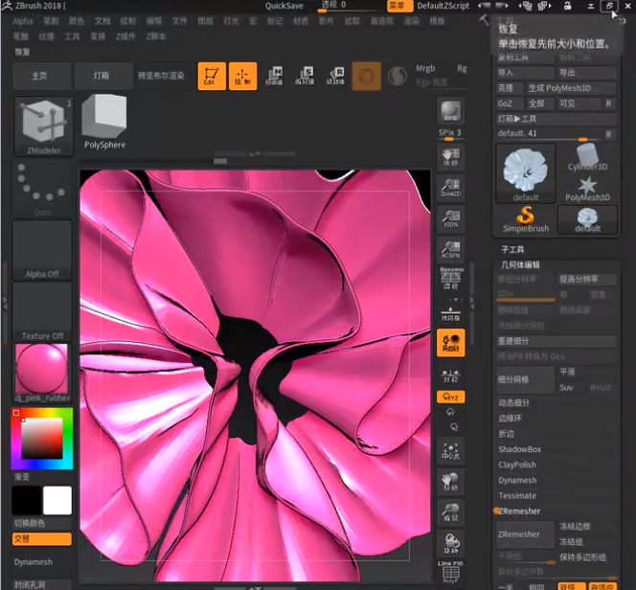Toggle the Line Fill PolyF icon
This screenshot has height=590, width=636.
tap(450, 572)
